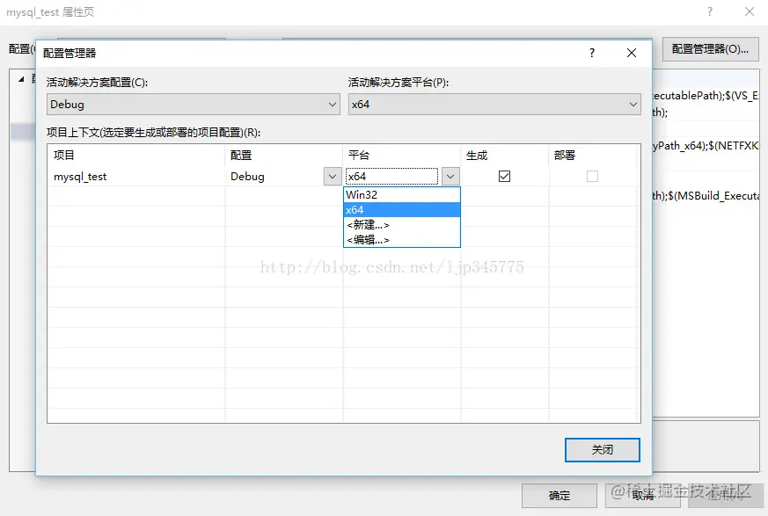The image size is (768, 516).
Task: Open the 活动解决方案配置 Debug dropdown
Action: click(193, 105)
